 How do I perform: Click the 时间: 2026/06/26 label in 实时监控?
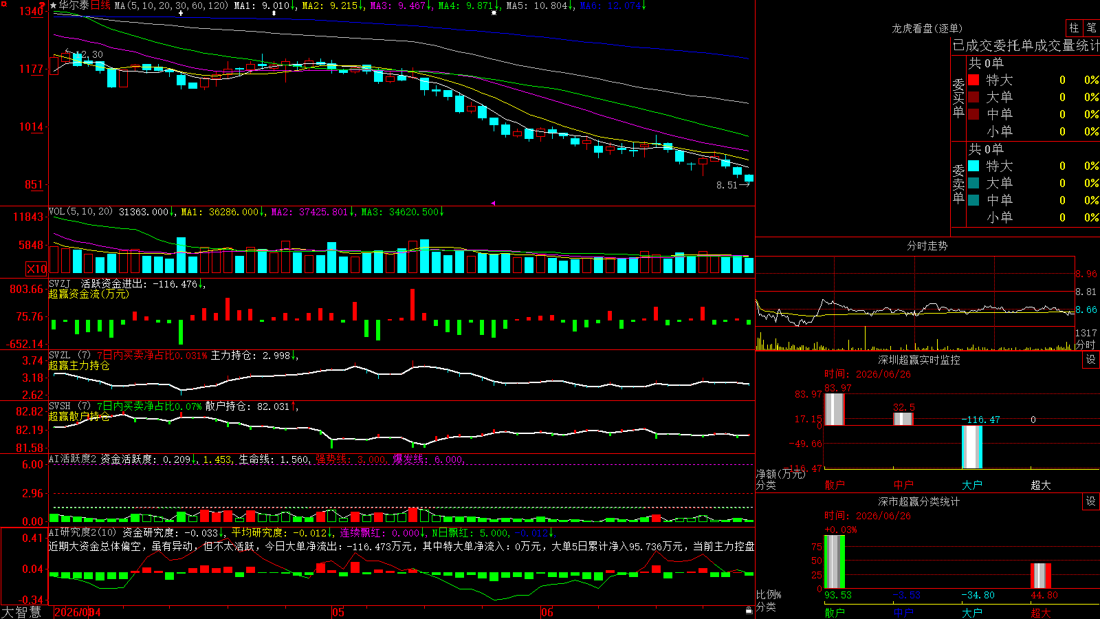pos(867,374)
